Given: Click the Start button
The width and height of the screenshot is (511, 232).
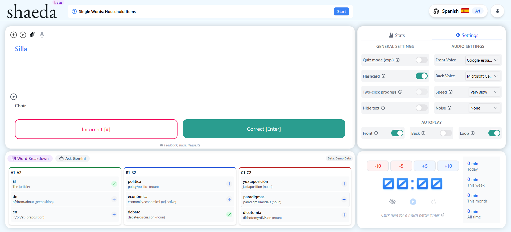Looking at the screenshot, I should (x=341, y=11).
